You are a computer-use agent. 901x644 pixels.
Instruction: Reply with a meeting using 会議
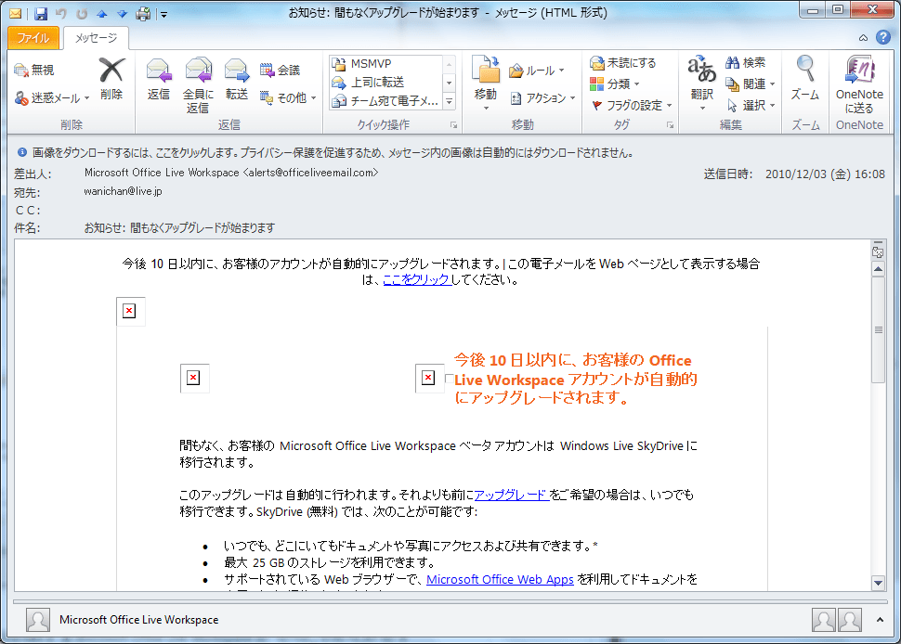click(x=280, y=70)
